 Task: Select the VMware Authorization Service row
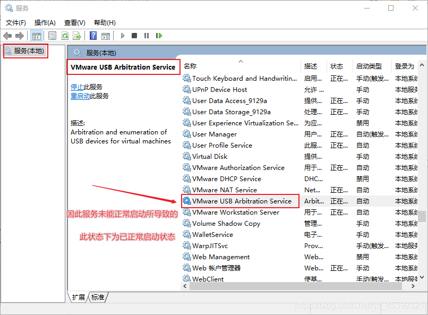pyautogui.click(x=299, y=168)
